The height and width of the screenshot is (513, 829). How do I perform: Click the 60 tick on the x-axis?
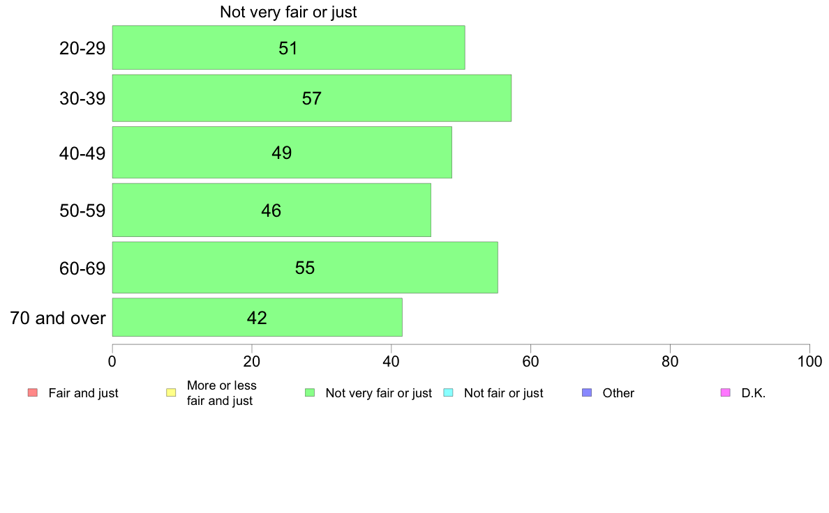[x=530, y=362]
